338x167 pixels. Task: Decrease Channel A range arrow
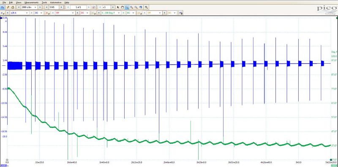8,13
